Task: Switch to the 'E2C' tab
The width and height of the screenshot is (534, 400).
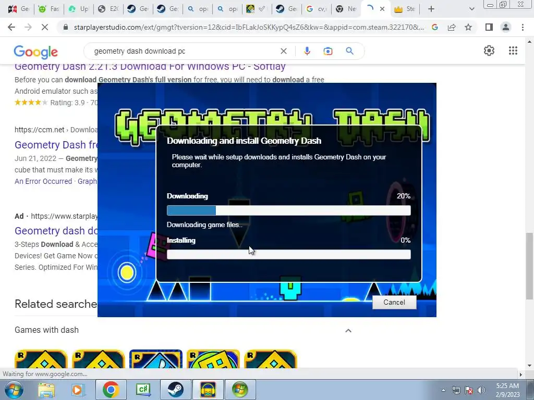Action: (108, 9)
